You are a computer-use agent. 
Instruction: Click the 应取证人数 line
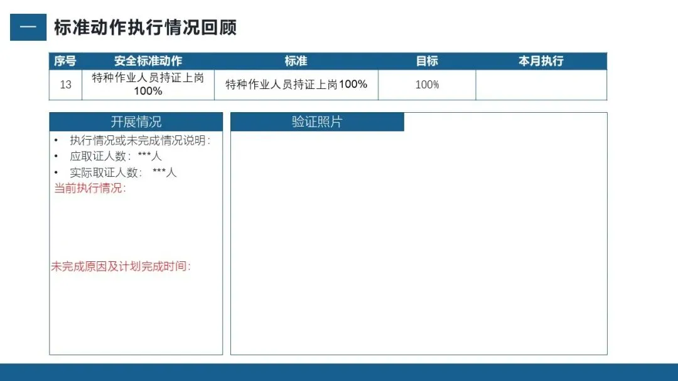[x=116, y=156]
